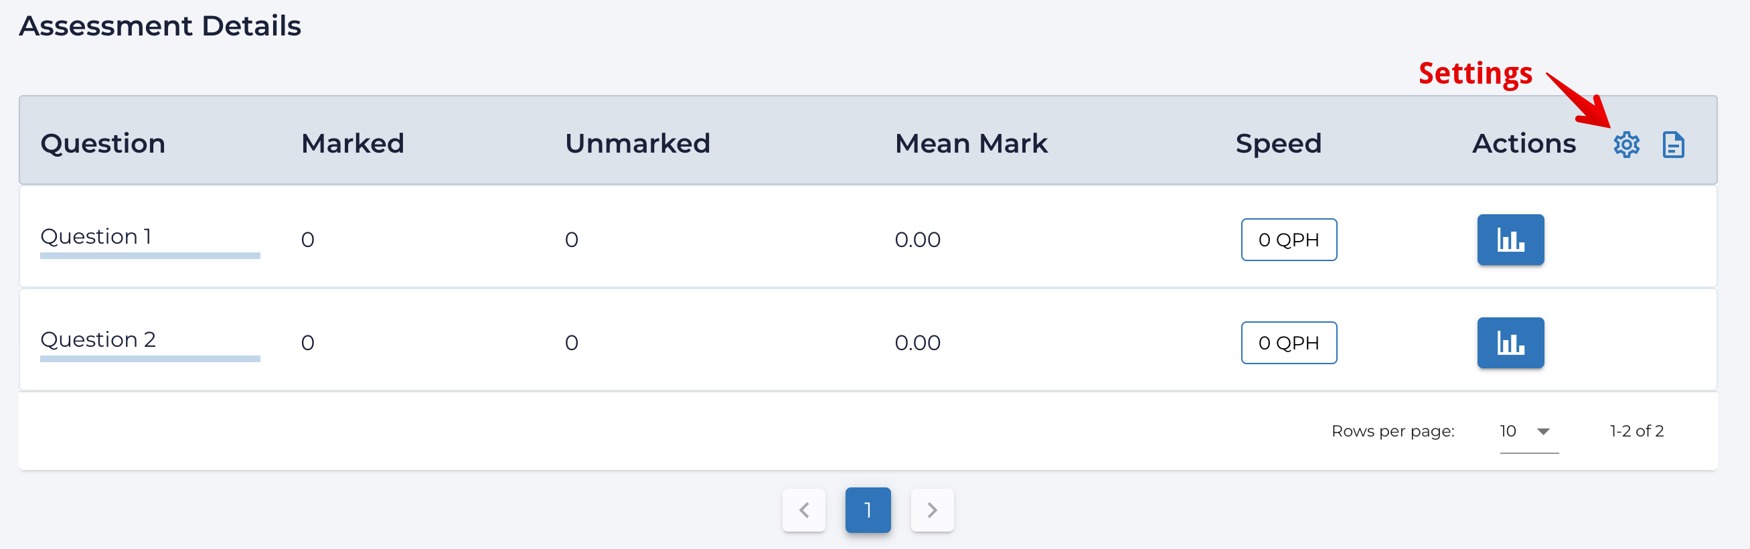This screenshot has height=549, width=1750.
Task: Click the Mean Mark column header
Action: [971, 143]
